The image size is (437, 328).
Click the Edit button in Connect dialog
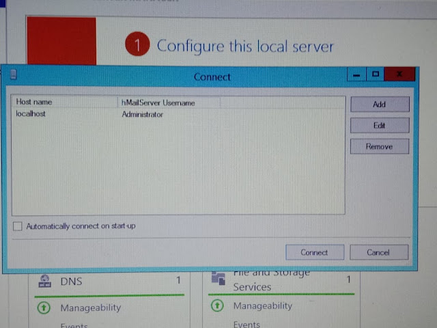coord(380,125)
